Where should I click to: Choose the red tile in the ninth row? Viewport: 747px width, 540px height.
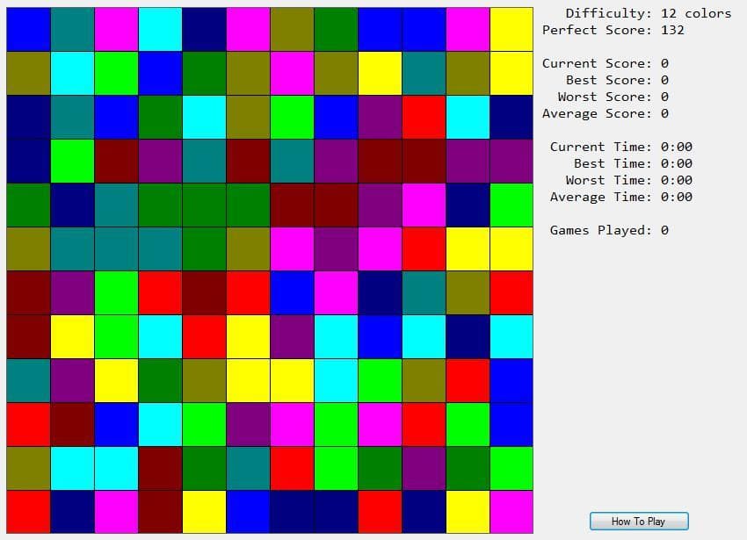(468, 380)
